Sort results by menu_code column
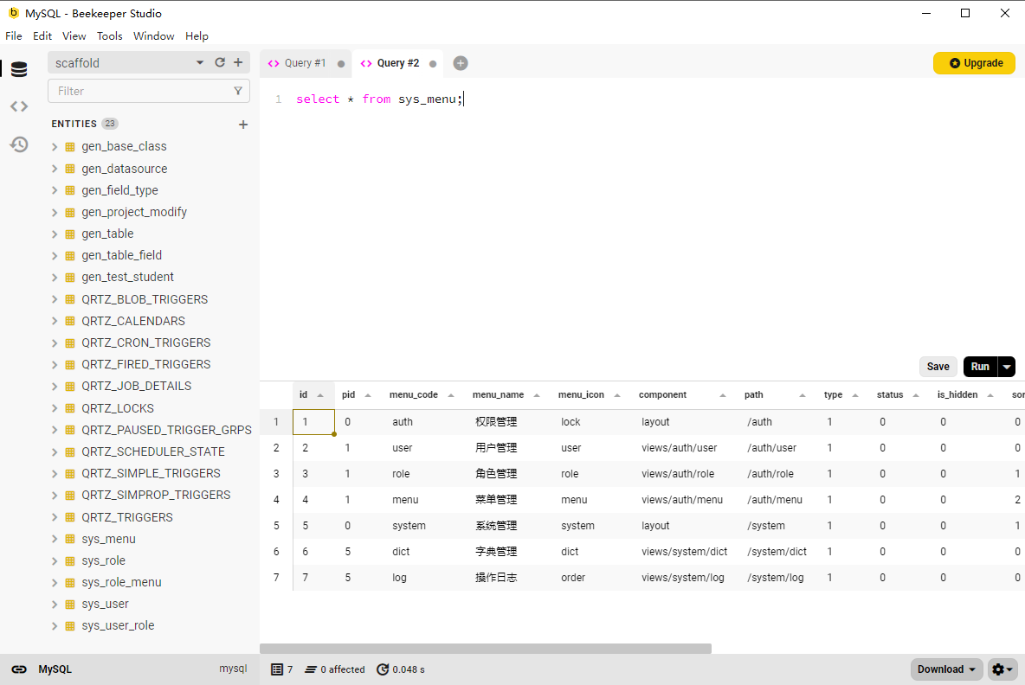The image size is (1025, 685). (x=414, y=394)
